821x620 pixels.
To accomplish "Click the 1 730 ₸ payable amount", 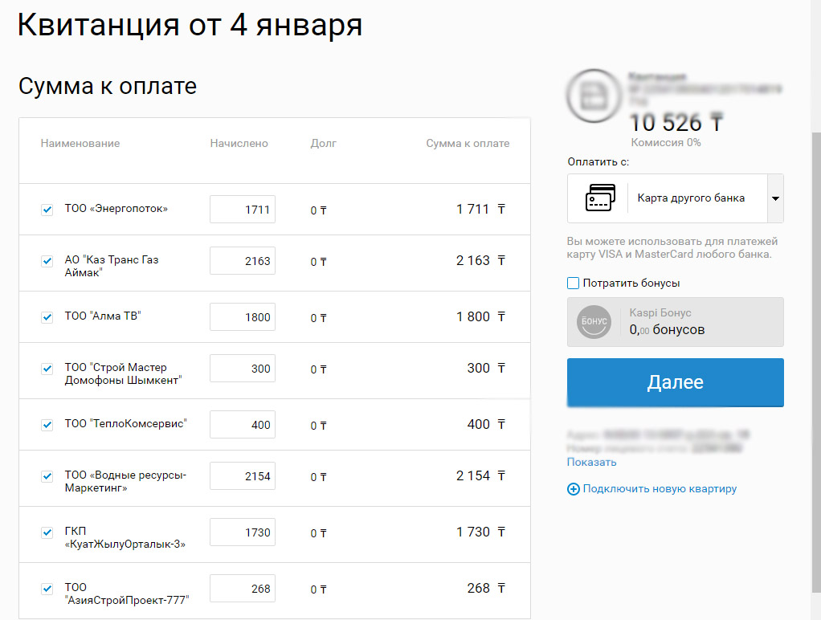I will [480, 532].
